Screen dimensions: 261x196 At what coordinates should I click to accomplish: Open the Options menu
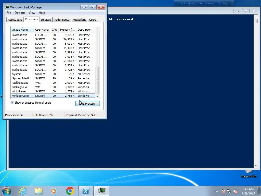[x=20, y=13]
